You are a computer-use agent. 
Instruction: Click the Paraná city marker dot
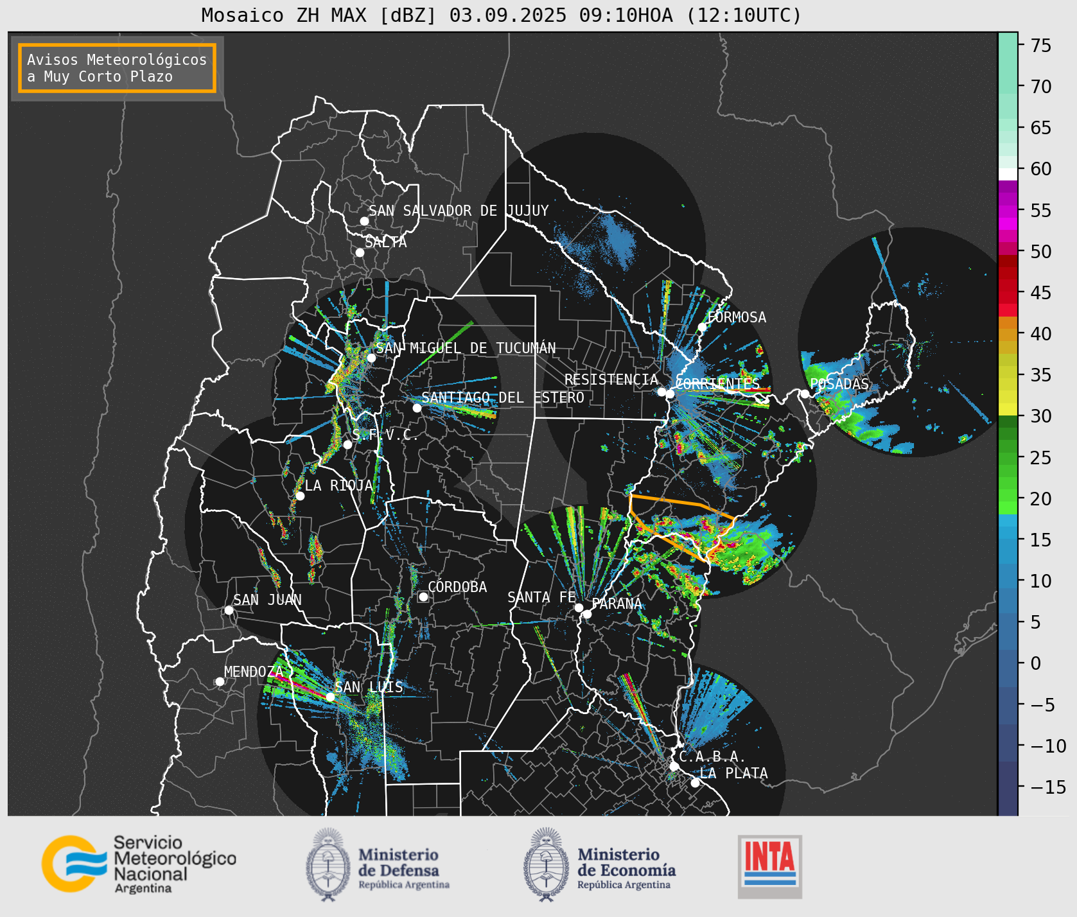(x=587, y=614)
